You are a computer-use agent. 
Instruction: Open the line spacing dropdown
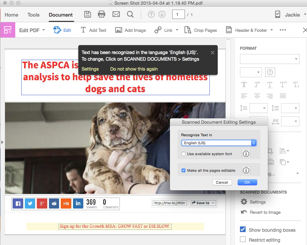pos(259,108)
